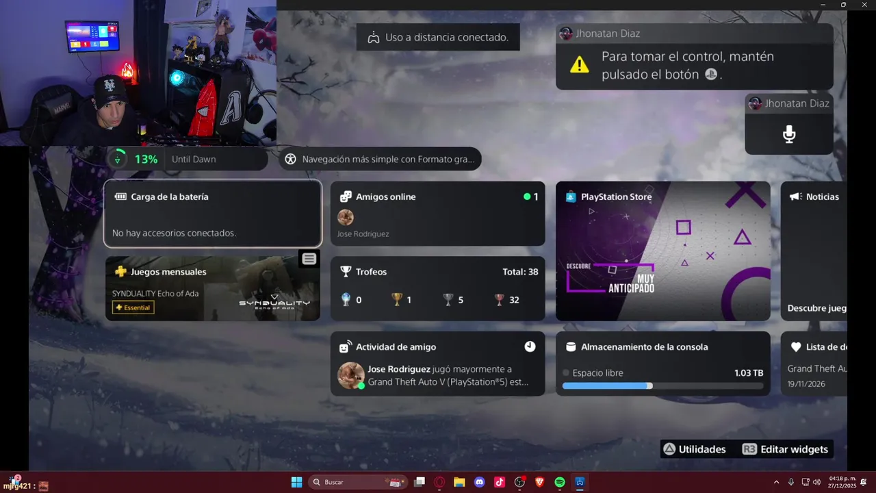Click the heart icon on Lista de deseos
The height and width of the screenshot is (493, 876).
795,347
